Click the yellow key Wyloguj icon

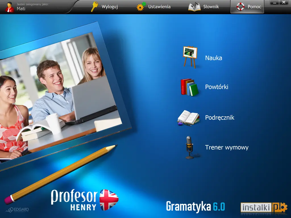tap(94, 7)
